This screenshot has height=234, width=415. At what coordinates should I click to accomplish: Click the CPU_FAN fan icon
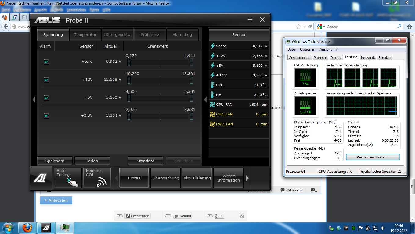point(212,105)
